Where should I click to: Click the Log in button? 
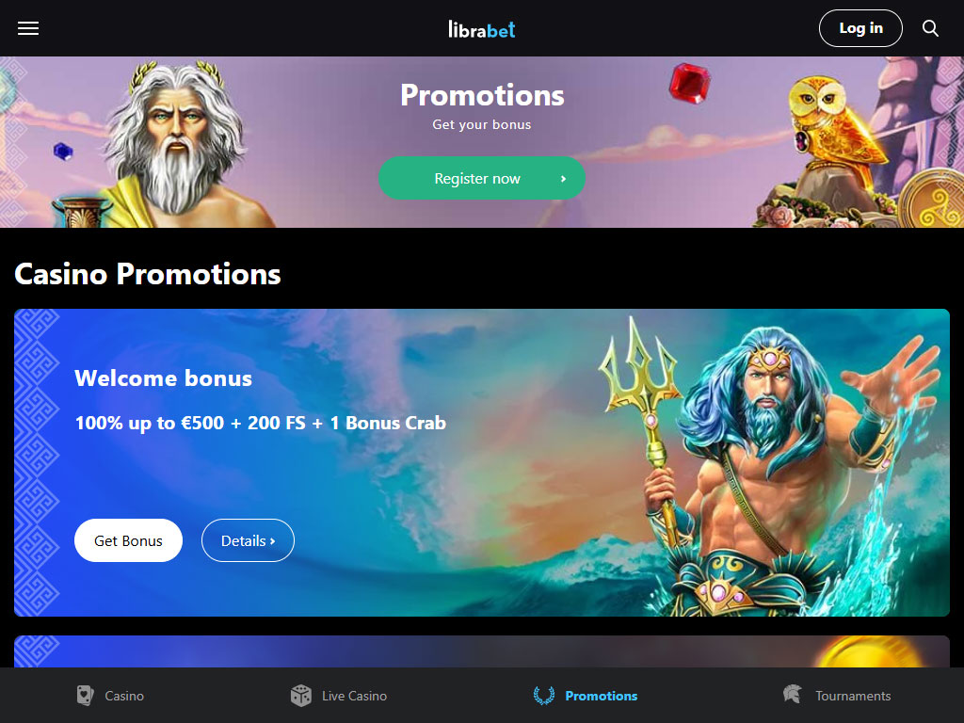(x=860, y=28)
